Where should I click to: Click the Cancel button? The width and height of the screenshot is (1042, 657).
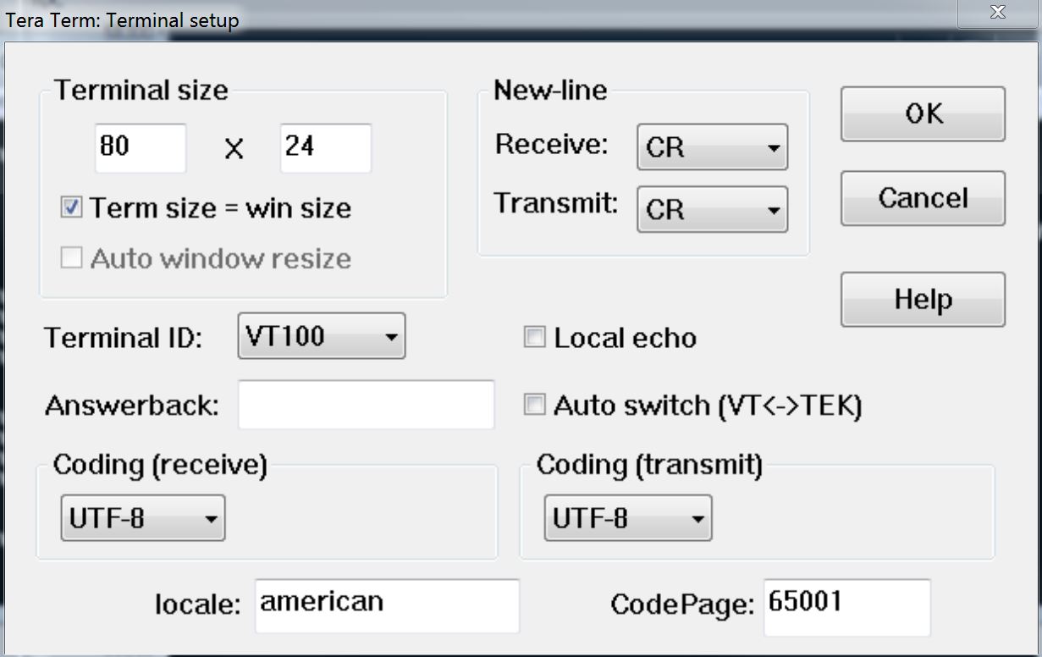point(923,198)
